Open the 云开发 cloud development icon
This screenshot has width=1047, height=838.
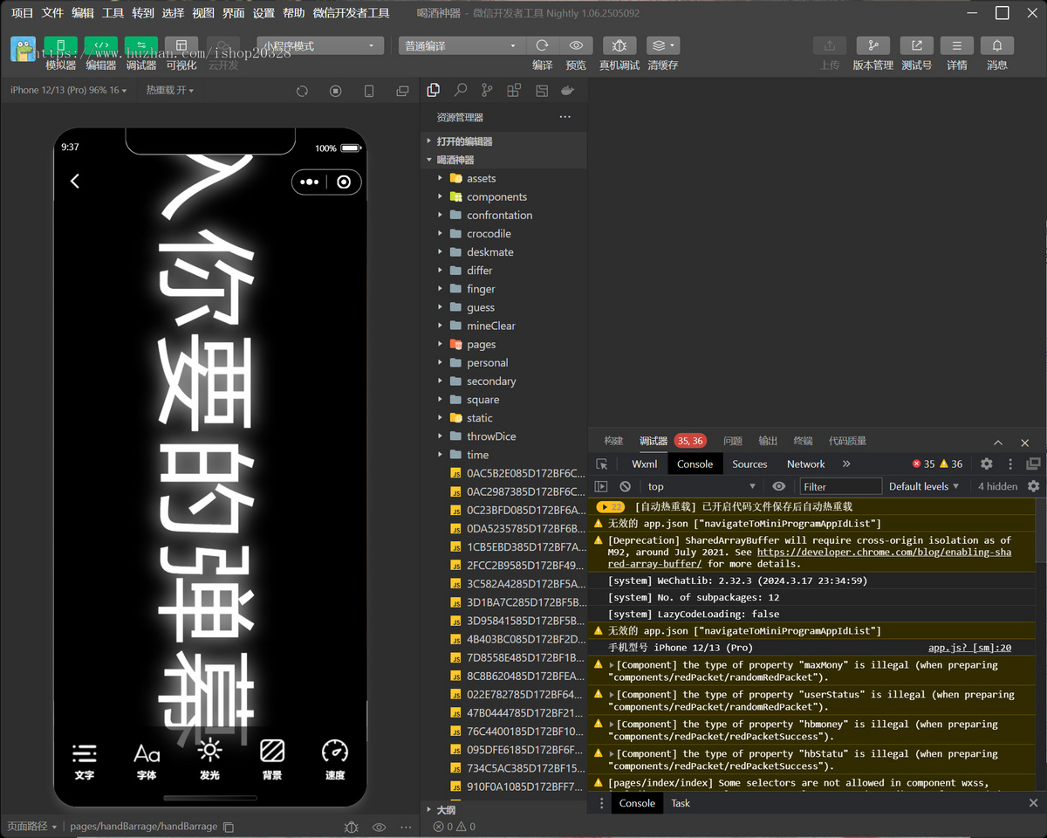point(222,46)
